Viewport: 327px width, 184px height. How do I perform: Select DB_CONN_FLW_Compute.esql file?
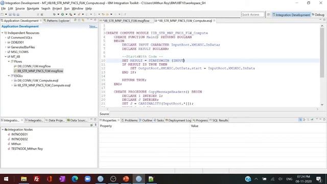(38, 81)
